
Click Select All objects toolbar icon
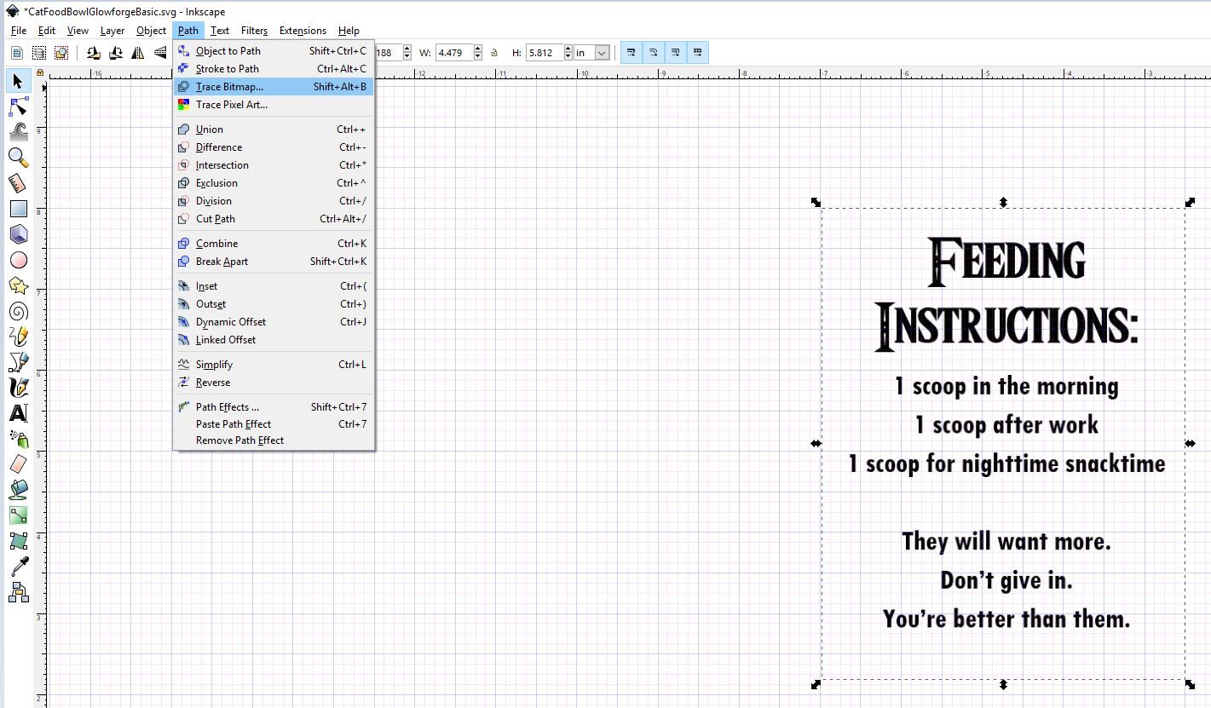tap(16, 53)
